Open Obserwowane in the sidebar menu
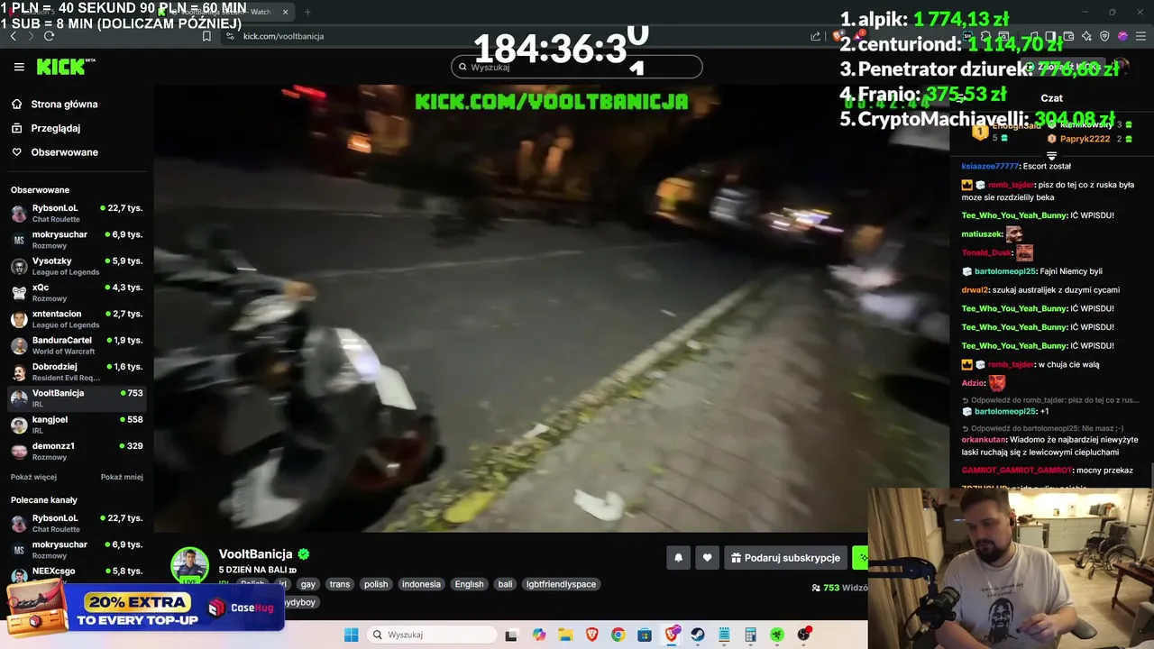 pos(64,152)
